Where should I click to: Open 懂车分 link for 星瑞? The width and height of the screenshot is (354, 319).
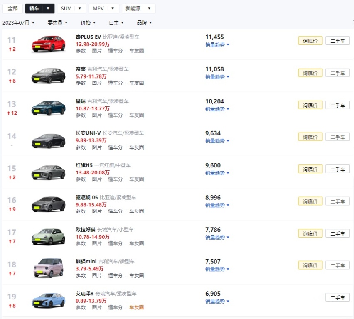point(116,115)
